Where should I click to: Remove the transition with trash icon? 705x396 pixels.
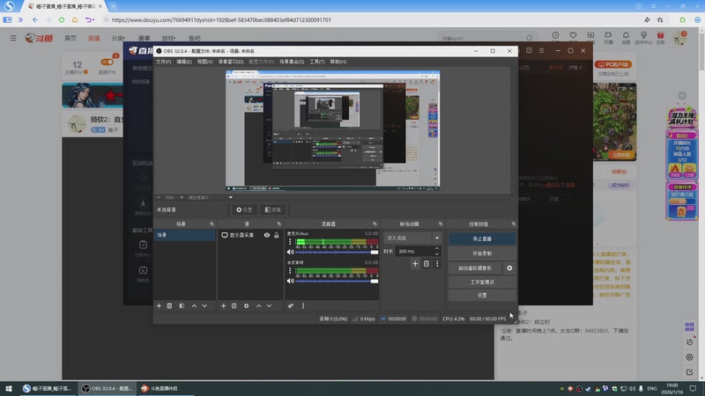click(x=427, y=263)
